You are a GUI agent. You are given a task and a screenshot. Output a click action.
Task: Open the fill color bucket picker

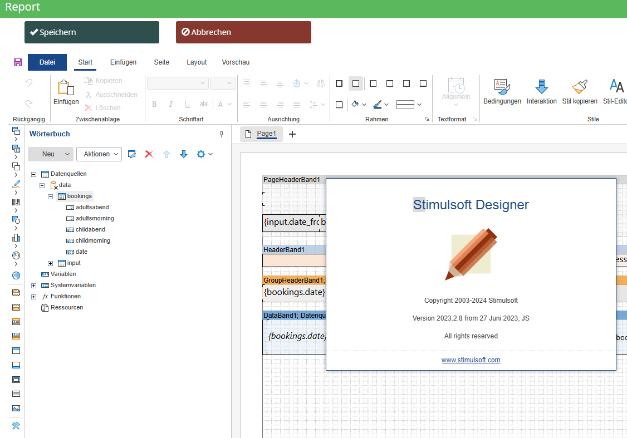point(359,104)
